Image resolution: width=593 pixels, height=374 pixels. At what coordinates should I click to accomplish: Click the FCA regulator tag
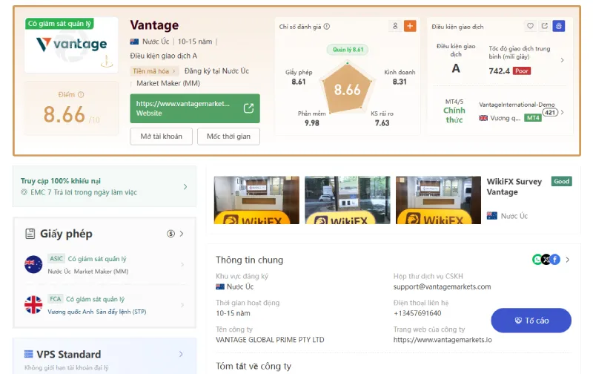point(55,299)
